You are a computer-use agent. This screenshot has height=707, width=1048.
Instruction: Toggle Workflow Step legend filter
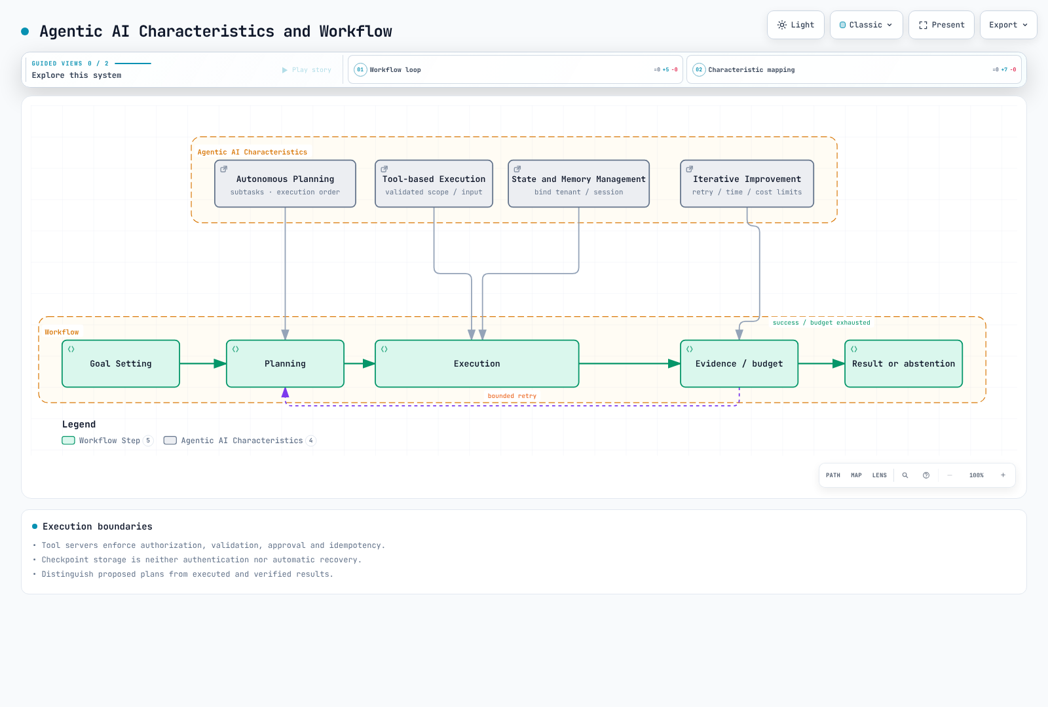(x=107, y=441)
